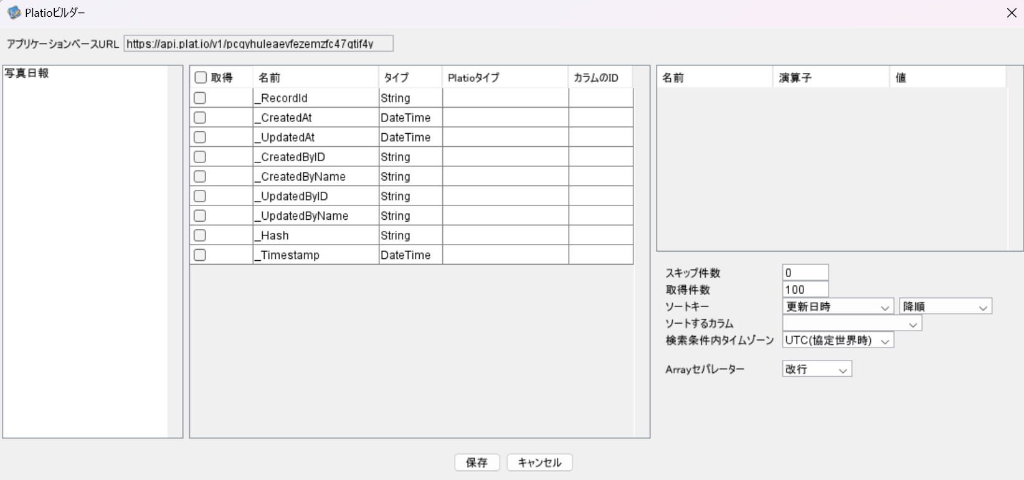Click the _Hash name cell
This screenshot has width=1024, height=480.
click(x=316, y=235)
